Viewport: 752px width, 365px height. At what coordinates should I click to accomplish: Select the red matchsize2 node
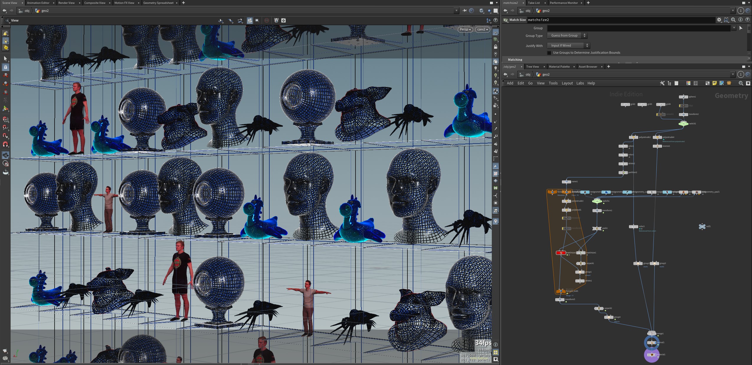coord(561,253)
